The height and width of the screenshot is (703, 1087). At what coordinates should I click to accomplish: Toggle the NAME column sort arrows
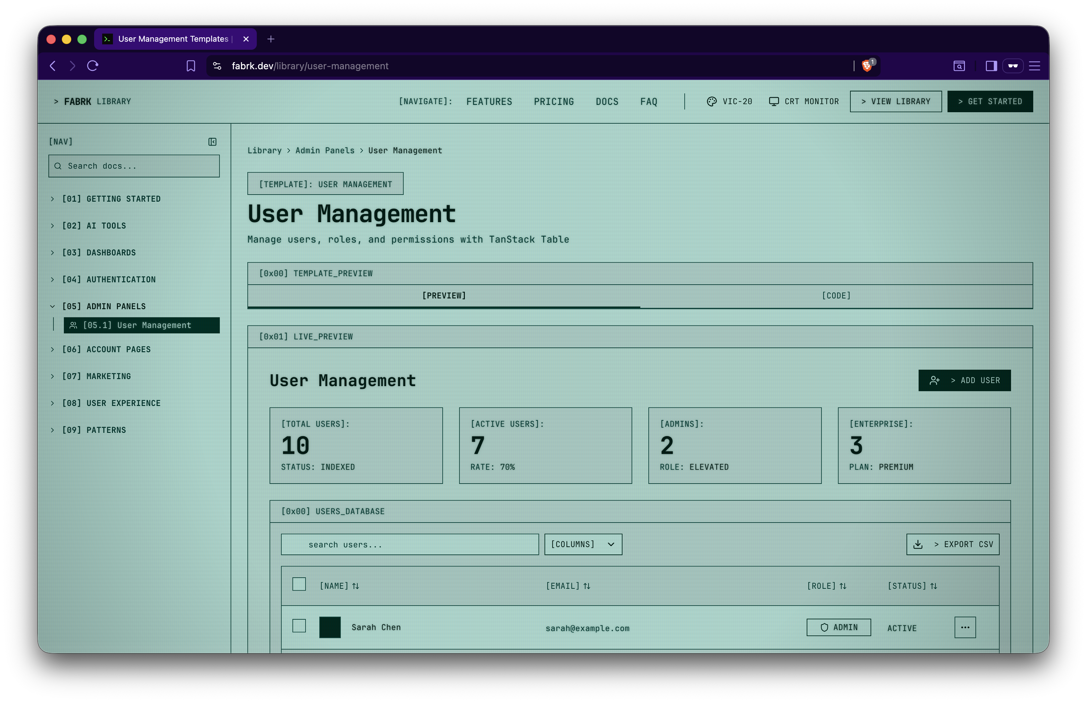coord(356,586)
